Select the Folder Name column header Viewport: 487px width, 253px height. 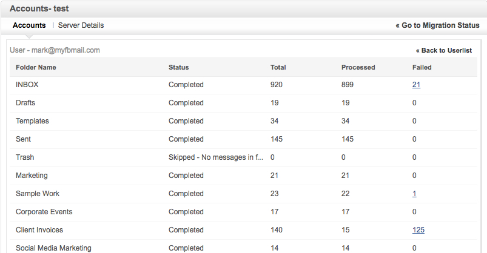click(x=36, y=67)
